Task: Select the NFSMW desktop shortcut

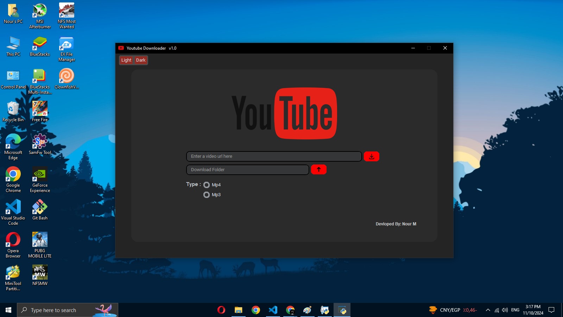Action: click(x=40, y=276)
